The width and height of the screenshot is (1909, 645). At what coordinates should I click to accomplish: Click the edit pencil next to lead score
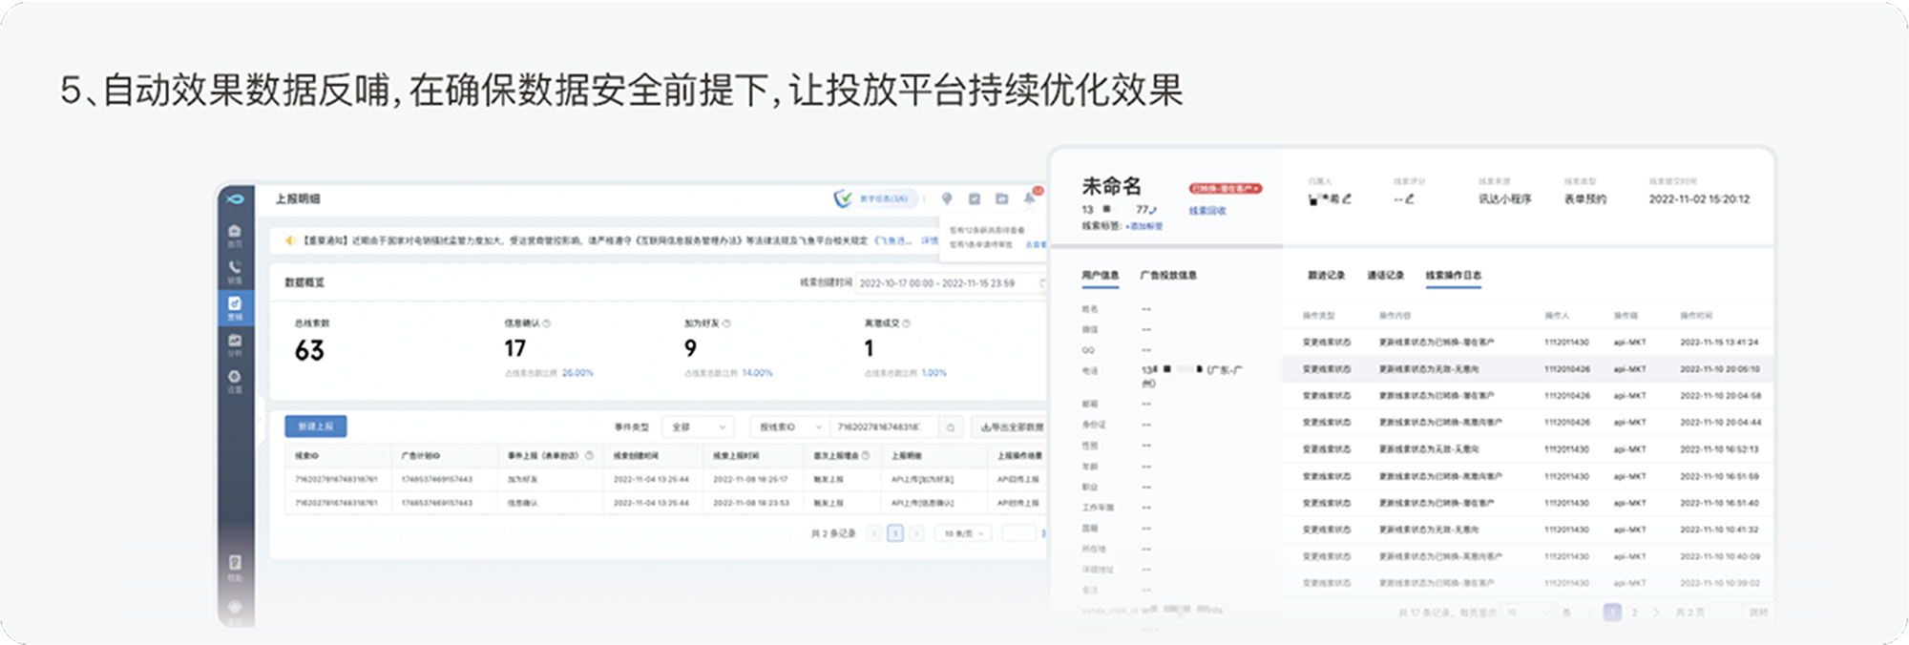coord(1410,199)
